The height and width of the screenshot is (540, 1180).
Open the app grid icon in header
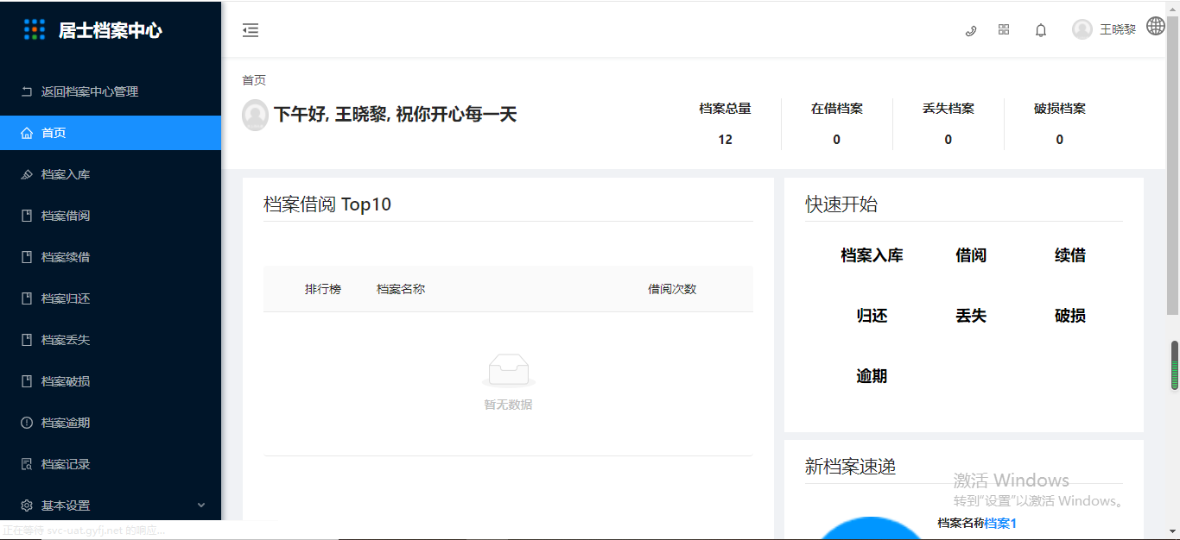coord(1004,29)
